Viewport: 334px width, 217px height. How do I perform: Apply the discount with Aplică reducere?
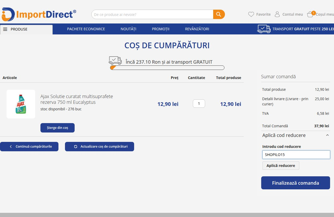point(281,166)
